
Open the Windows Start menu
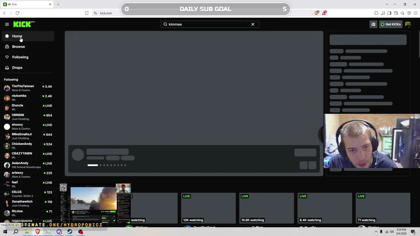5,232
